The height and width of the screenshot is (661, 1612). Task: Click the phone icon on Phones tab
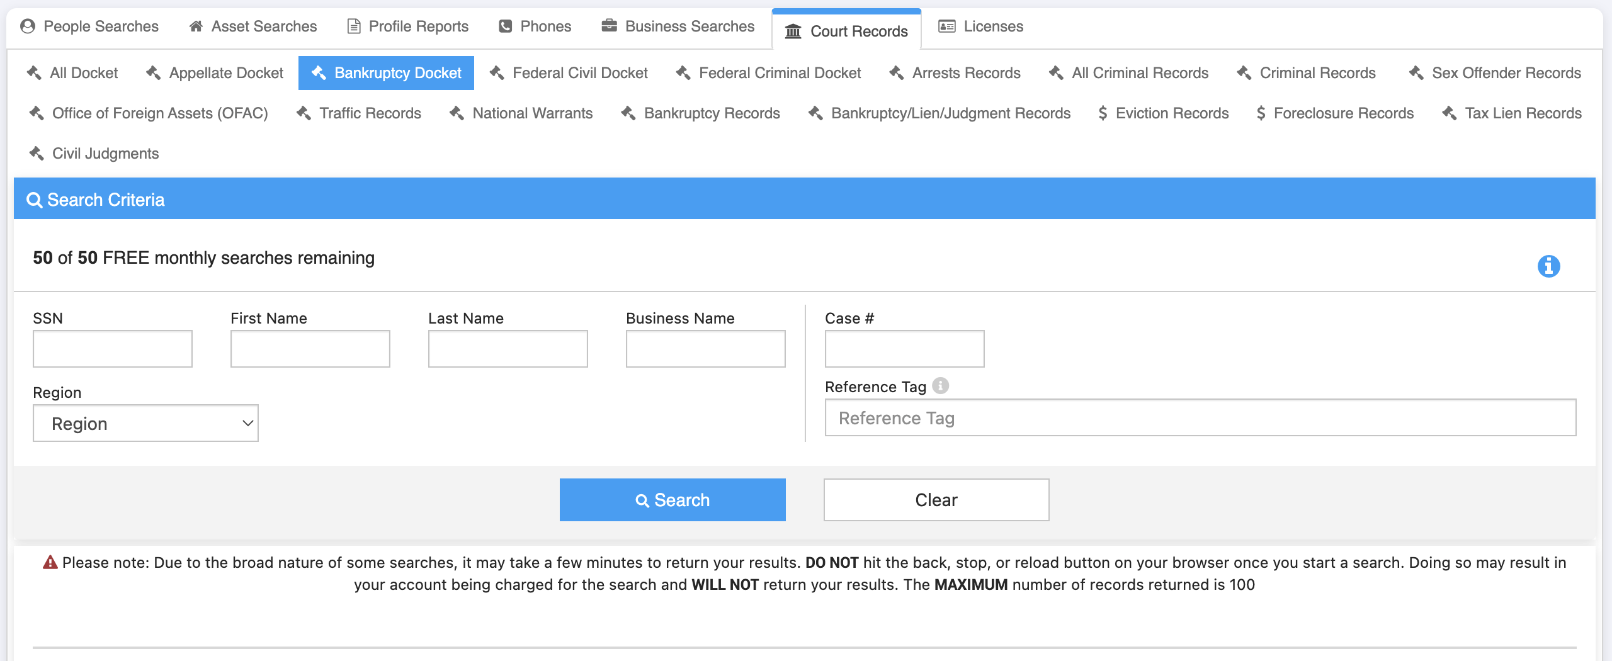point(505,26)
